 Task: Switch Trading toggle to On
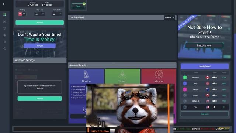coord(24,14)
